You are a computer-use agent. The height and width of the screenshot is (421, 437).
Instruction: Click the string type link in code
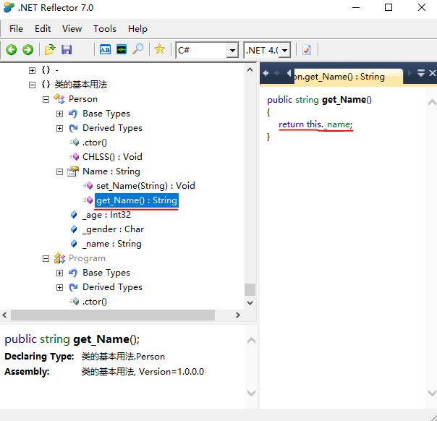coord(307,100)
